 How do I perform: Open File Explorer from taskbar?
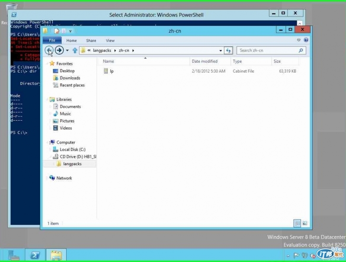(56, 255)
